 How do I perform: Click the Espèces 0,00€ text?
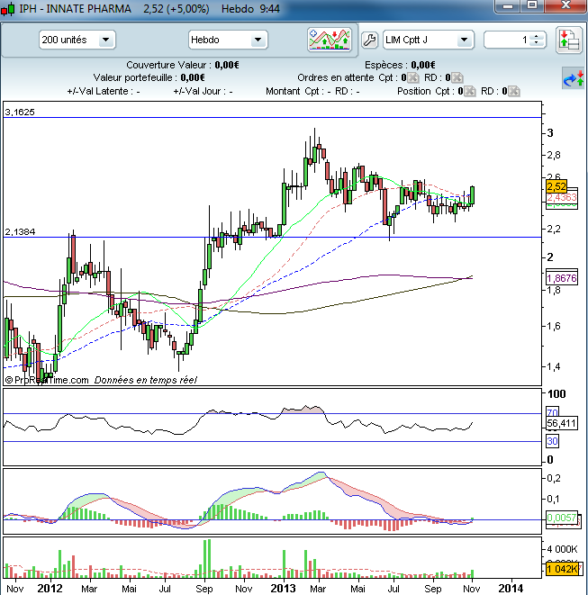[x=400, y=66]
